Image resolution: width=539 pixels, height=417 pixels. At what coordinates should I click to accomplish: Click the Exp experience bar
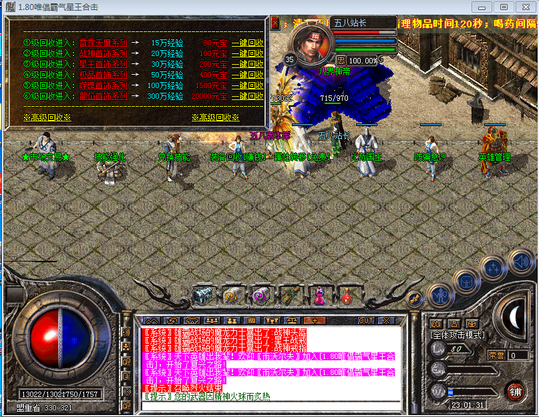[472, 370]
